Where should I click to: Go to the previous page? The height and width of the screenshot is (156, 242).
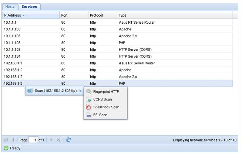pos(13,140)
